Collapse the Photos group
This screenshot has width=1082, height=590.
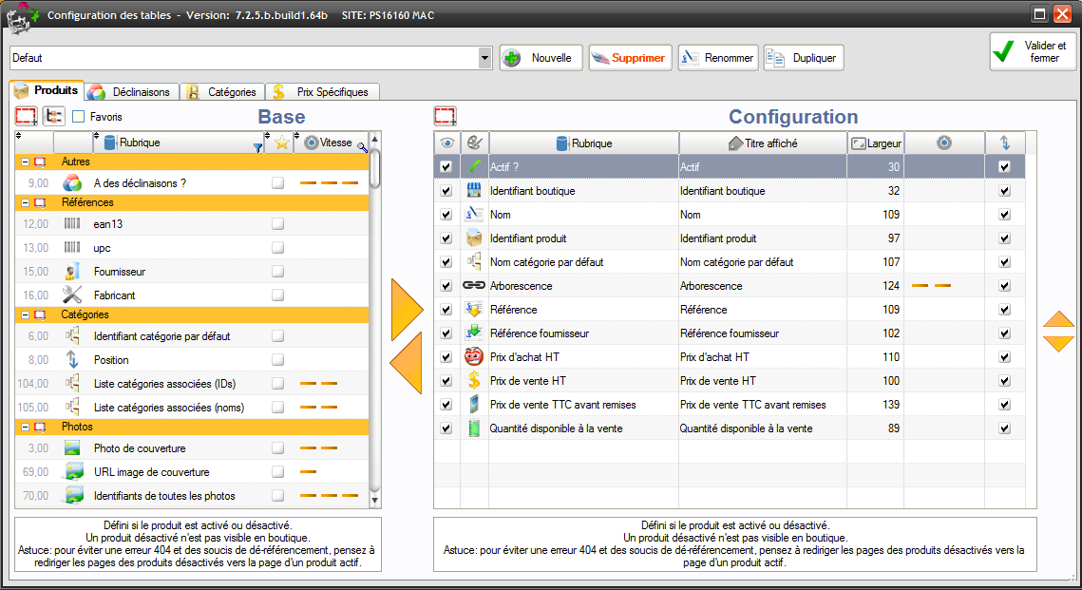[25, 428]
